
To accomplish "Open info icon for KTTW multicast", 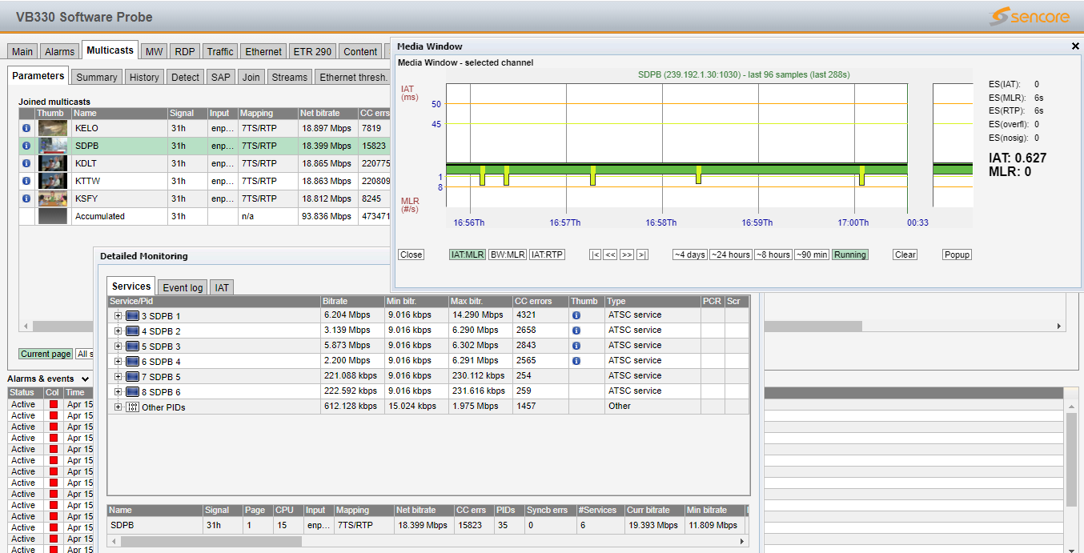I will coord(26,181).
